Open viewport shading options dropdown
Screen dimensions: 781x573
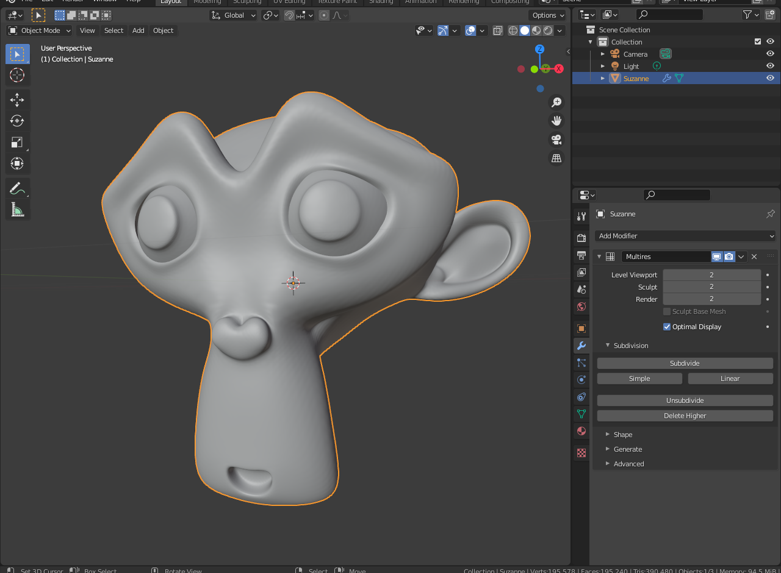[560, 30]
